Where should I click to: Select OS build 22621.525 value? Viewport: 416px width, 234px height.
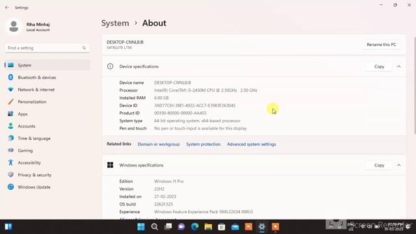pos(163,204)
